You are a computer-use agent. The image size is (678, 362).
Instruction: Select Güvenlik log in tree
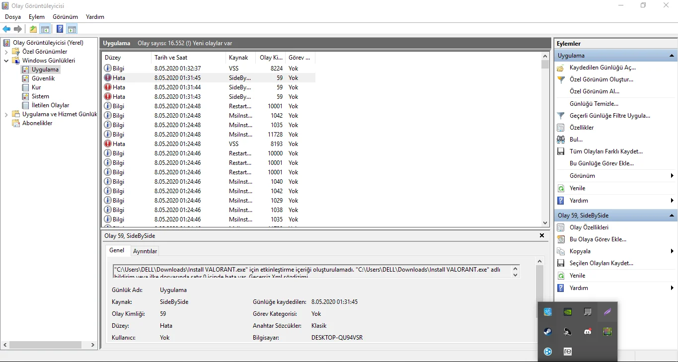coord(43,78)
